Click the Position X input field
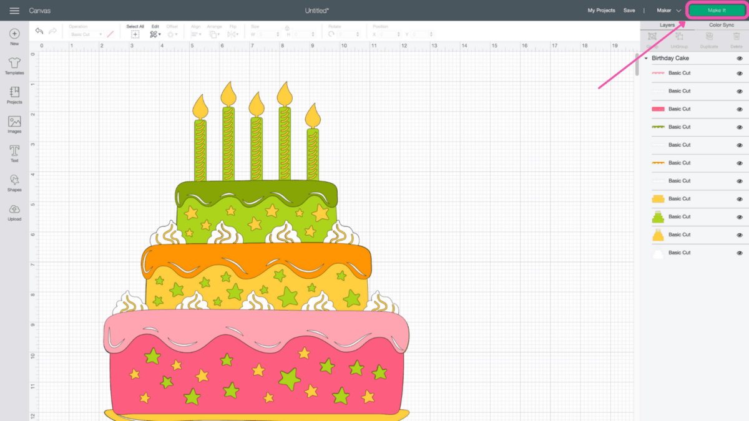The height and width of the screenshot is (421, 749). tap(389, 34)
